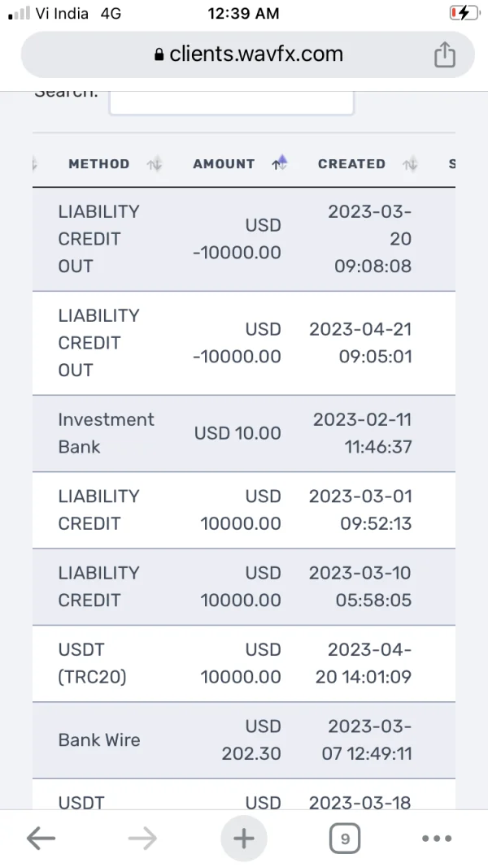Tap the battery icon in status bar
Image resolution: width=488 pixels, height=867 pixels.
point(464,13)
